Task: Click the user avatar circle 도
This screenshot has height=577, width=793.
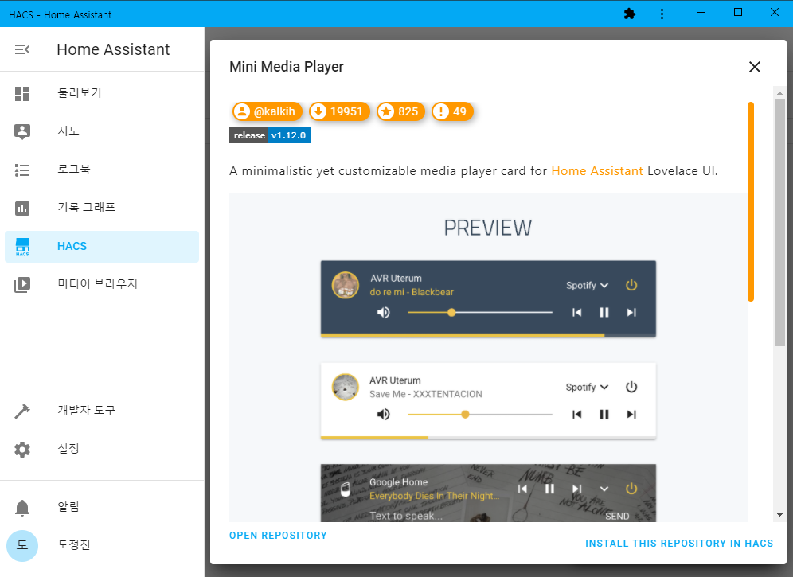Action: click(22, 546)
